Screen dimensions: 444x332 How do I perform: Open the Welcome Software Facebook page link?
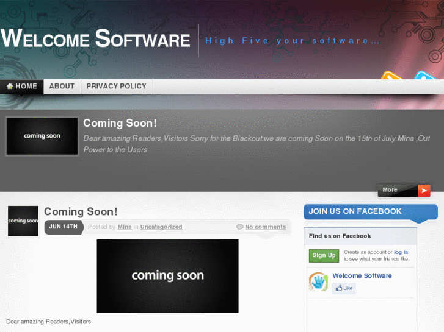(362, 275)
